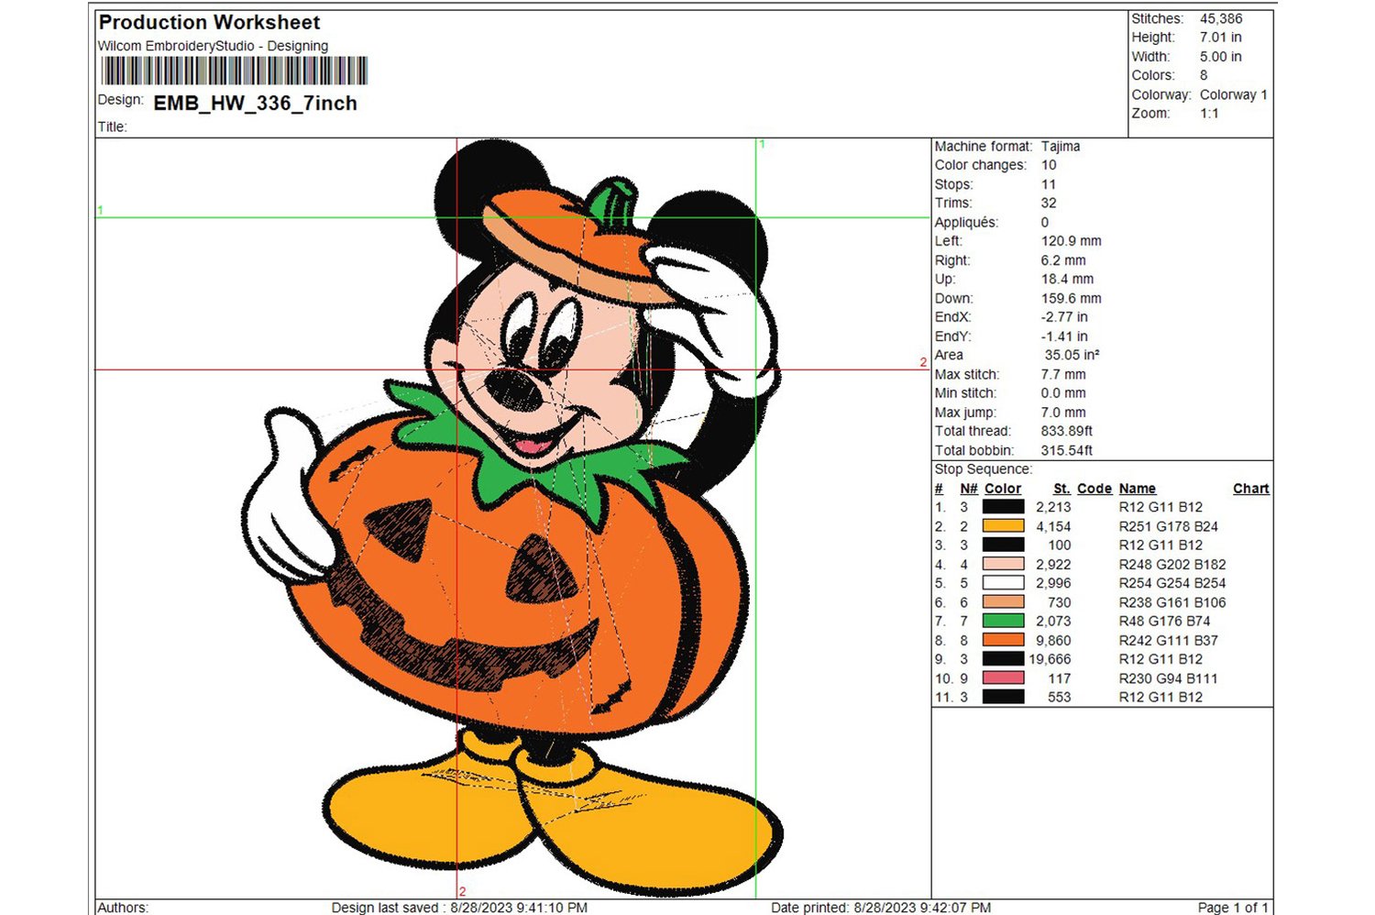Click the right extent "6.2 mm"
Screen dimensions: 1375x915
(x=1063, y=260)
